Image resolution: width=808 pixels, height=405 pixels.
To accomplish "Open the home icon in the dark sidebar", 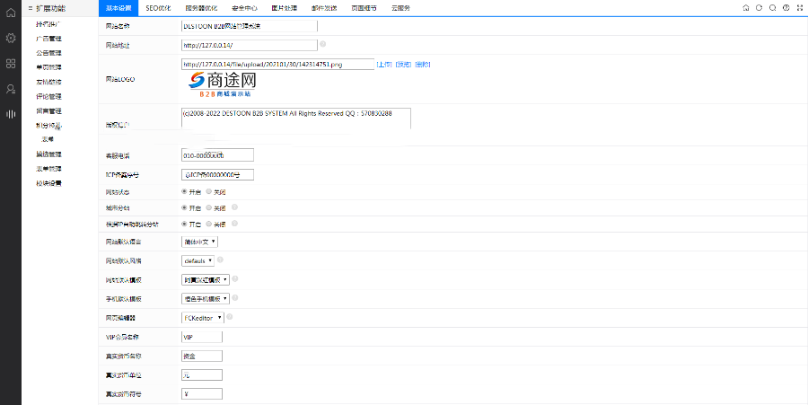I will [10, 13].
